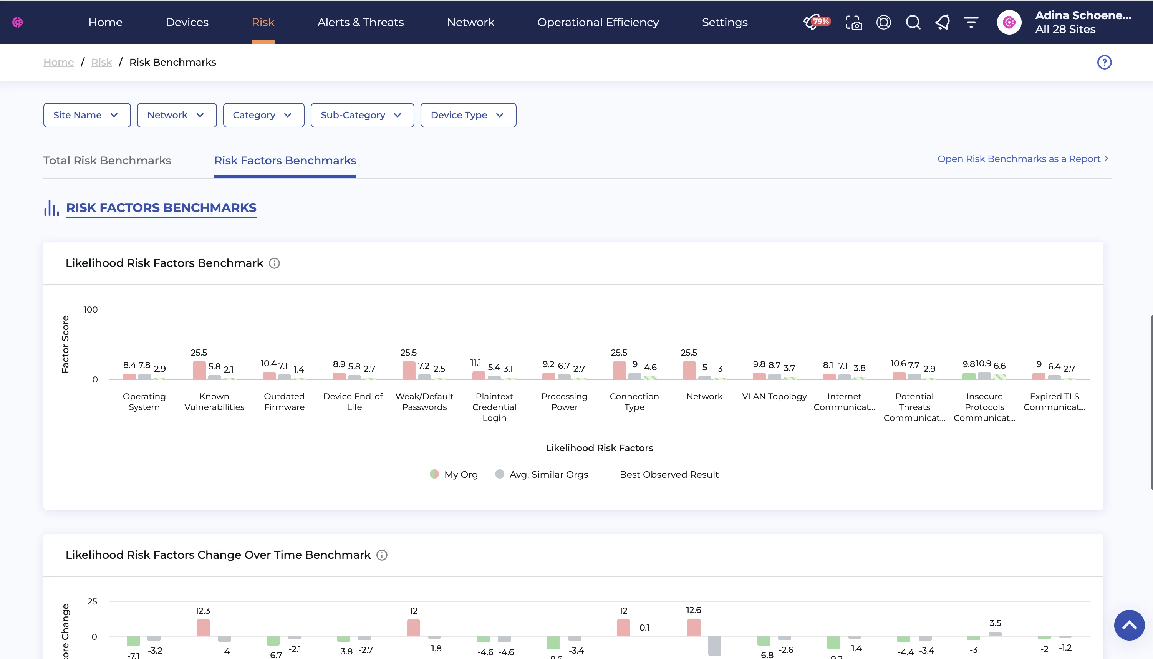Expand the Site Name dropdown
Image resolution: width=1153 pixels, height=659 pixels.
point(87,115)
